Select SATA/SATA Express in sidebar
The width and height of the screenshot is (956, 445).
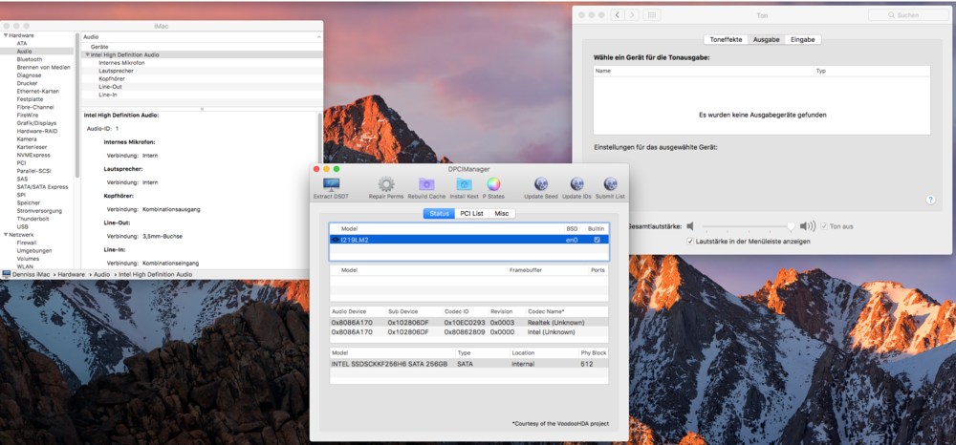pyautogui.click(x=42, y=187)
